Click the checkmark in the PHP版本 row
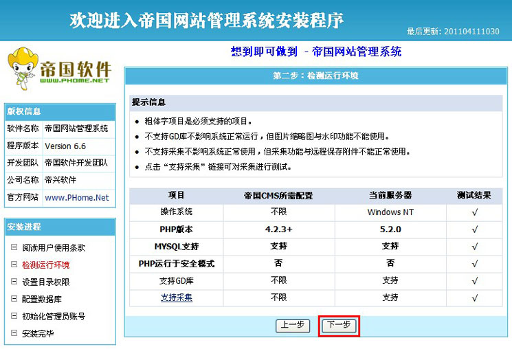 pyautogui.click(x=474, y=229)
